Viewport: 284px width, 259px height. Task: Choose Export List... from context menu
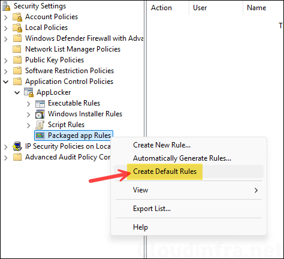pos(189,209)
